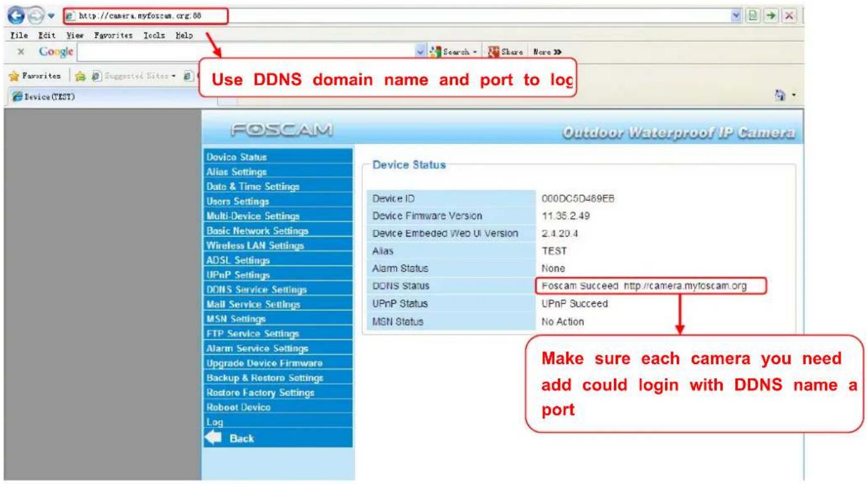This screenshot has height=484, width=867.
Task: Click the Favorites star button
Action: [35, 76]
